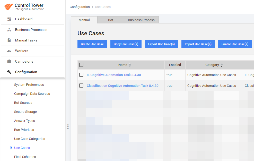Check the IE Cognitive Automation Task row
Image resolution: width=254 pixels, height=161 pixels.
point(81,75)
